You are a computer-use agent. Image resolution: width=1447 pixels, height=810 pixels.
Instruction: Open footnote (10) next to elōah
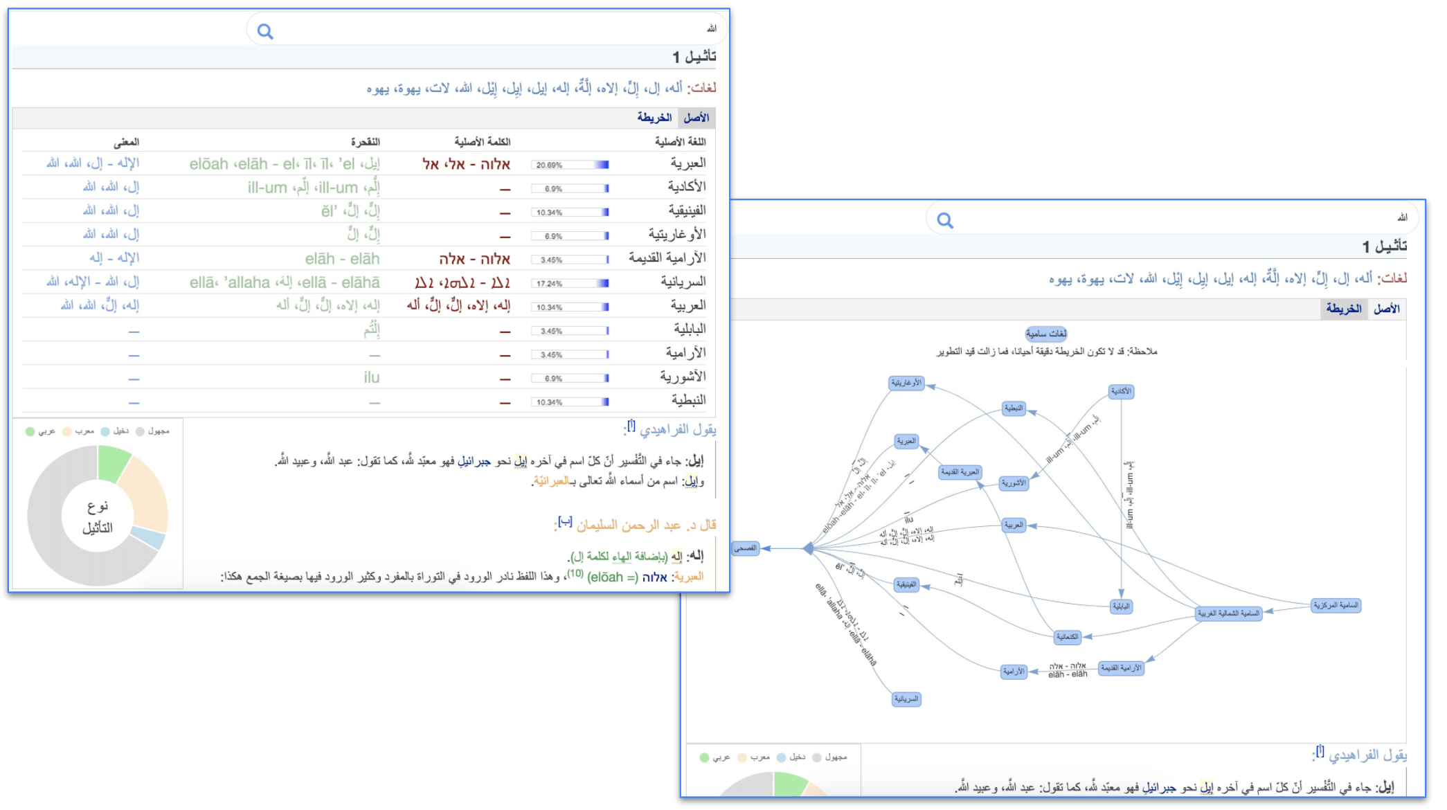[x=575, y=573]
